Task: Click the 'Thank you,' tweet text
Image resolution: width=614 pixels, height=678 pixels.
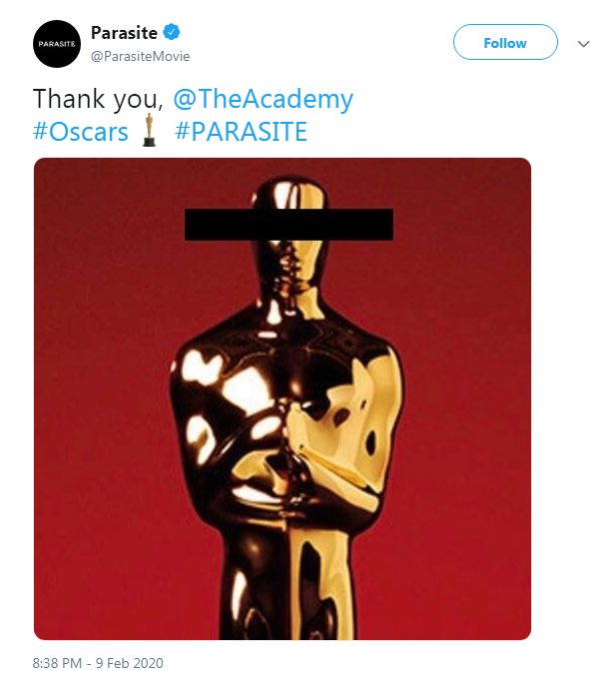Action: click(x=99, y=99)
